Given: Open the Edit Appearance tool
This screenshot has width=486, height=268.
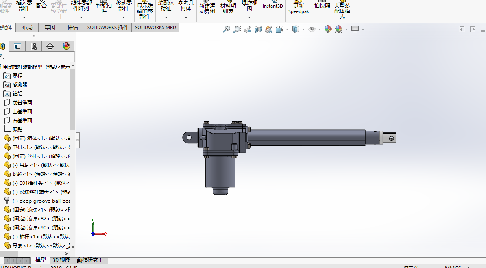Looking at the screenshot, I should tap(328, 29).
